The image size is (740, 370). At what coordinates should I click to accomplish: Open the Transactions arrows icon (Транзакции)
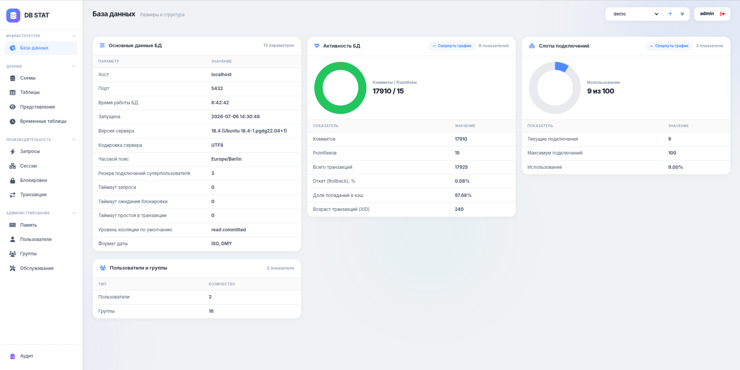click(x=12, y=195)
